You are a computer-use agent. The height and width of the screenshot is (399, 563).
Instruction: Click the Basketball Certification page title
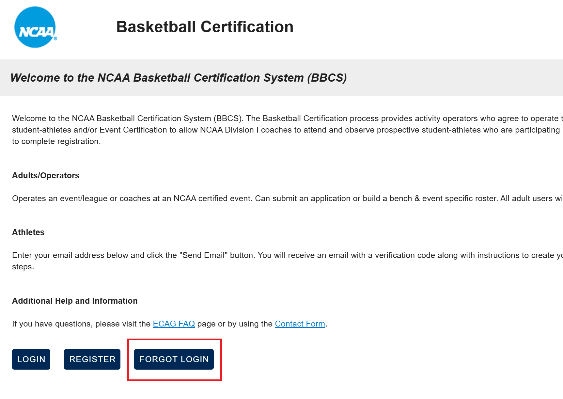click(x=205, y=27)
